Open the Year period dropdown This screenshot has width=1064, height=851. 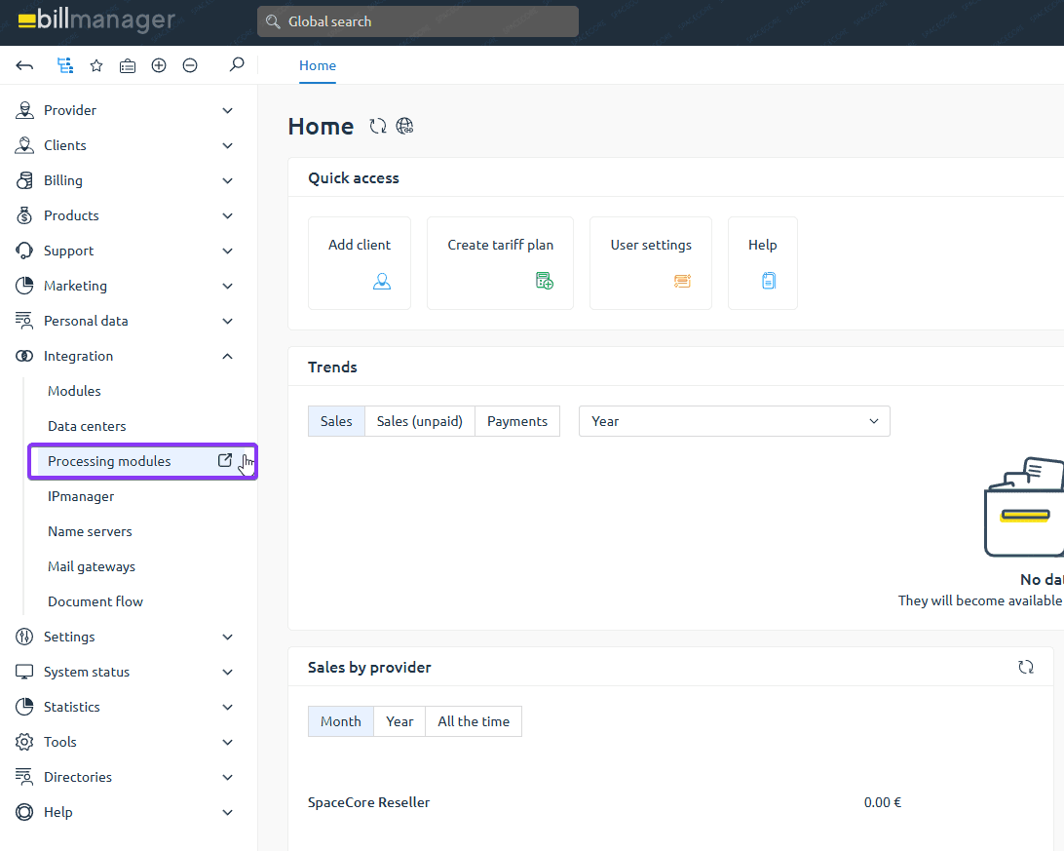(734, 421)
